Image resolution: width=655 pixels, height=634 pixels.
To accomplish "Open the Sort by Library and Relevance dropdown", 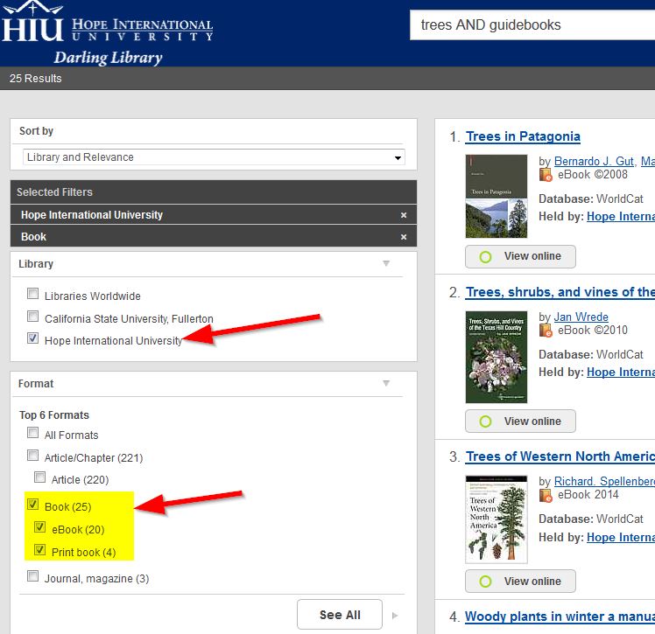I will pos(214,157).
